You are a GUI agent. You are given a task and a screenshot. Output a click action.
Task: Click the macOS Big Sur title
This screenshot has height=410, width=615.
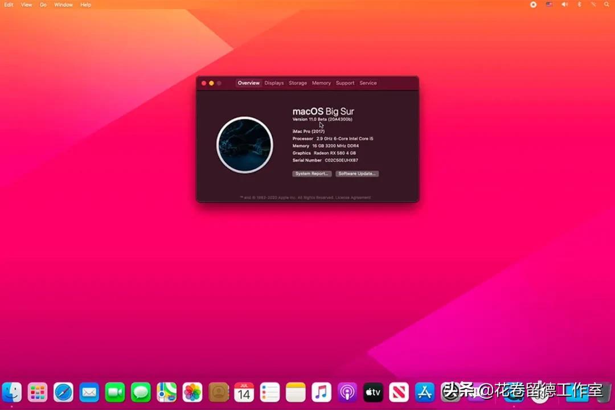(x=323, y=112)
